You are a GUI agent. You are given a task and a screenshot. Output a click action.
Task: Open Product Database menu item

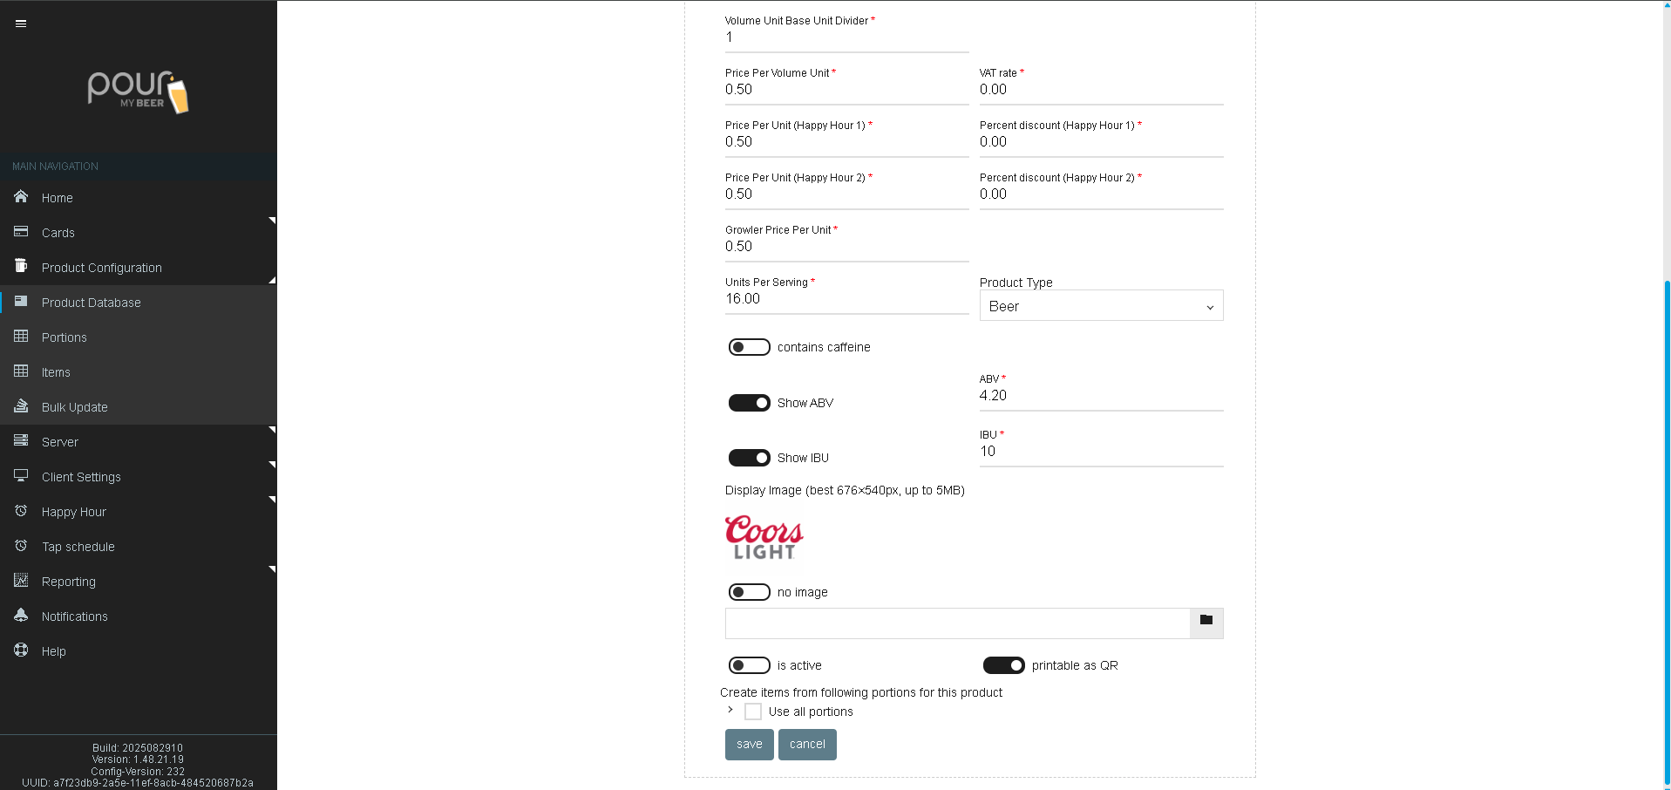tap(91, 303)
